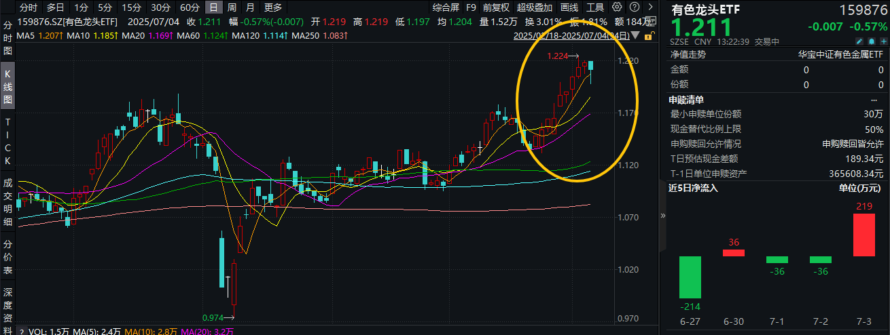Switch chart to daily (日) period

click(x=214, y=7)
